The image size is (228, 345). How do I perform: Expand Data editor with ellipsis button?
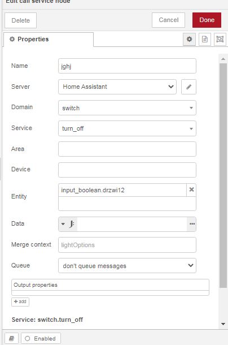coord(192,224)
